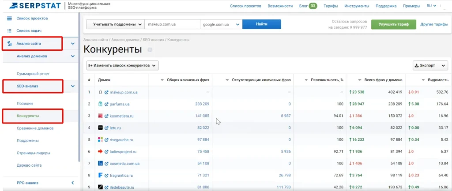The width and height of the screenshot is (452, 191).
Task: Click the Анализ сайта chart icon
Action: click(10, 44)
